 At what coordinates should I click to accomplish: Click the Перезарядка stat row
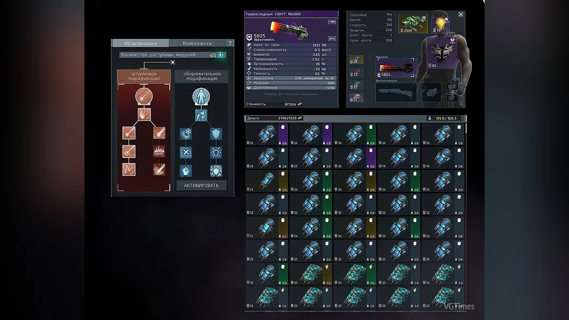(x=291, y=59)
